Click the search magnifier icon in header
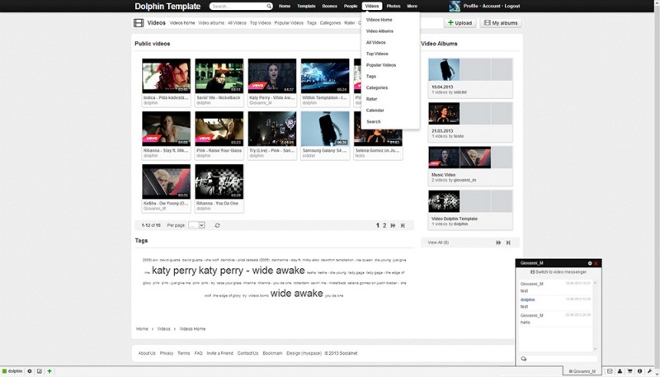The width and height of the screenshot is (660, 377). click(x=269, y=7)
